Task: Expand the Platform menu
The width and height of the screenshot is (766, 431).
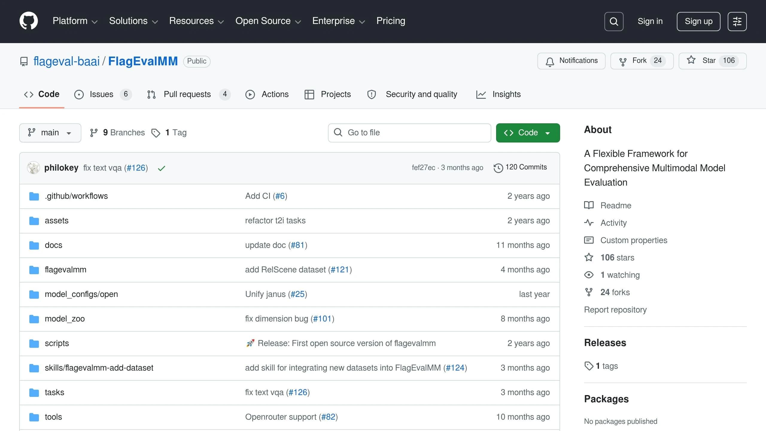Action: [75, 21]
